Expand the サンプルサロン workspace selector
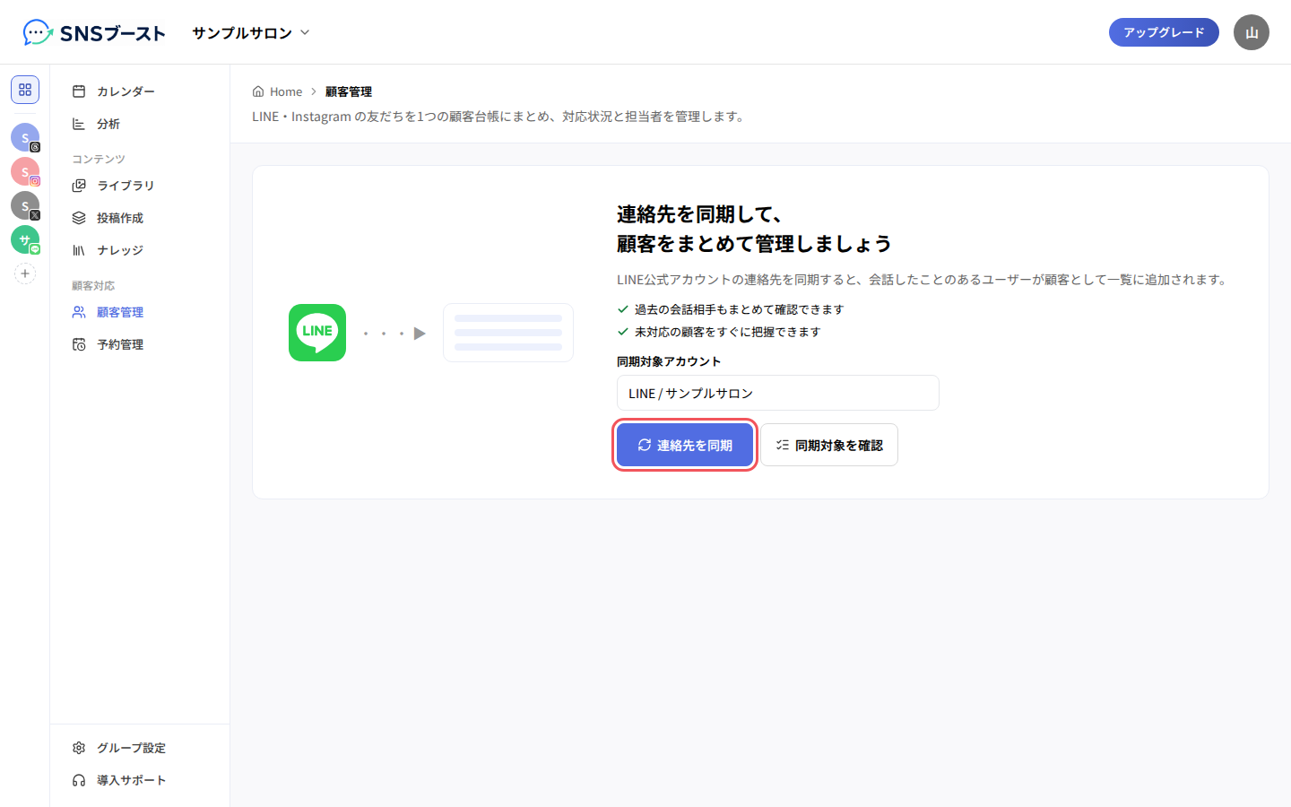The width and height of the screenshot is (1291, 807). [251, 32]
